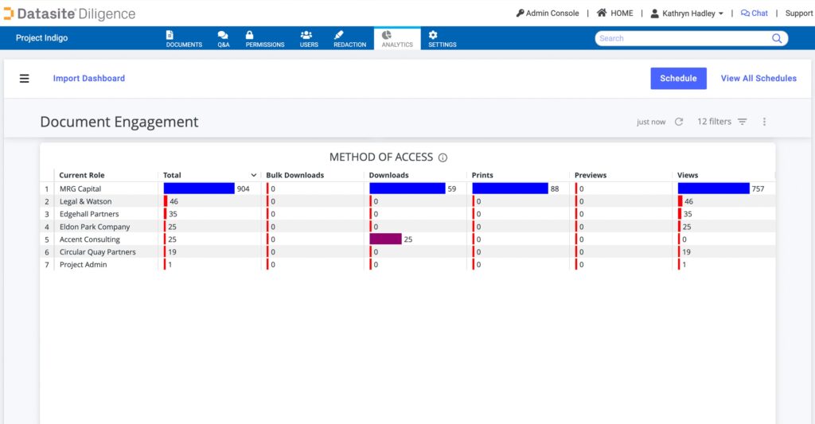Click the purple Accent Consulting Downloads bar
Viewport: 815px width, 424px height.
386,239
